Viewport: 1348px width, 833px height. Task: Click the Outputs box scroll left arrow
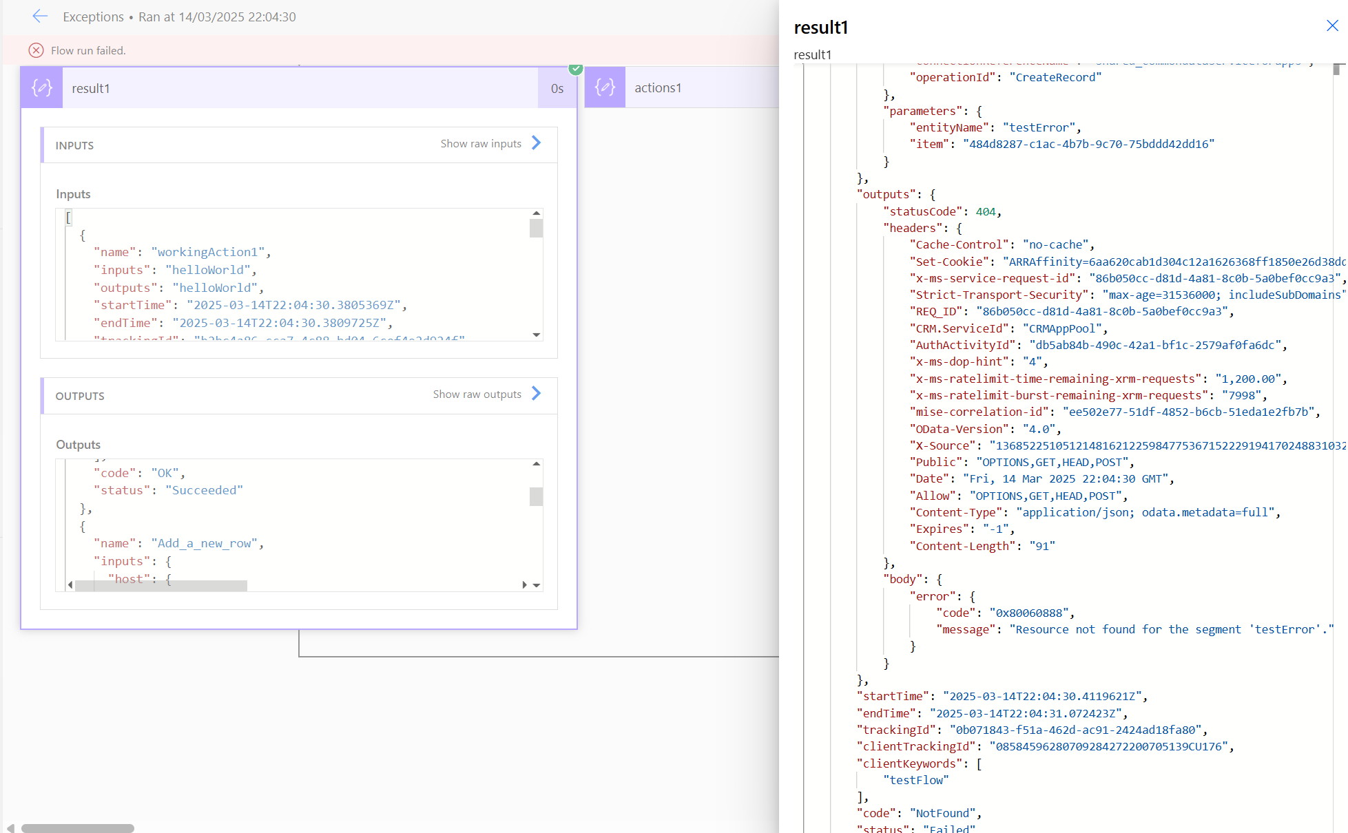pos(70,585)
